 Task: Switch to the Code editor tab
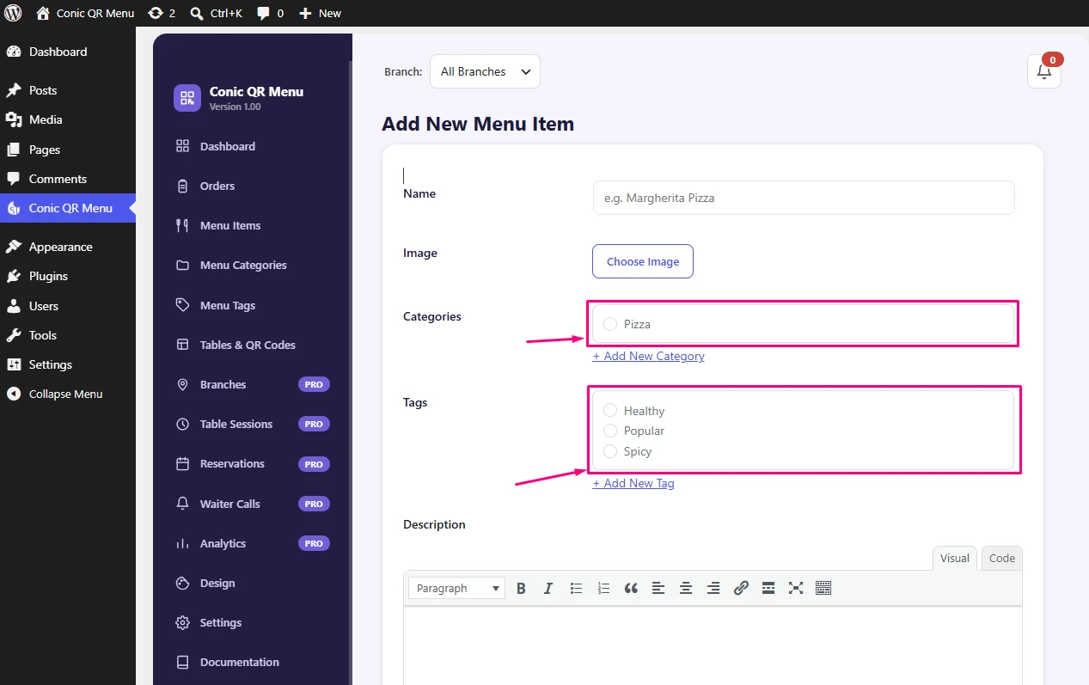pos(1002,558)
